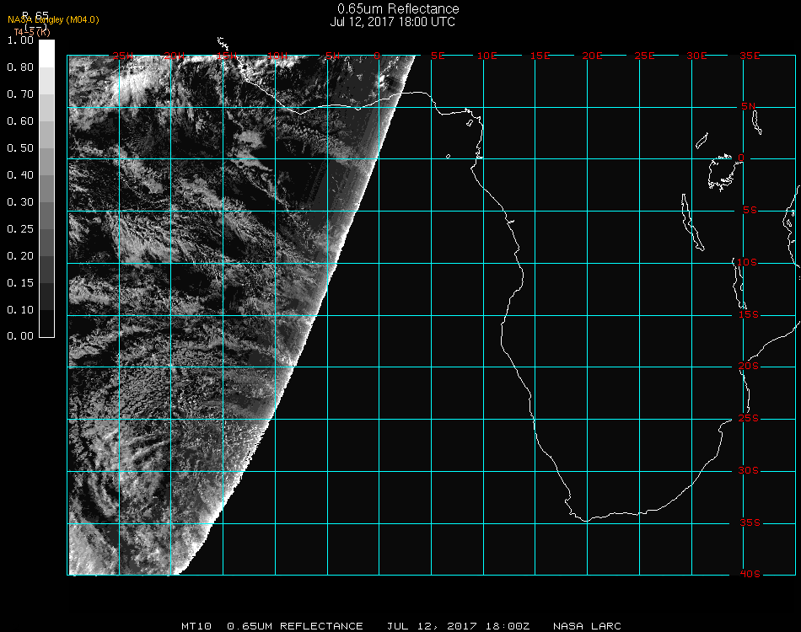Click the 25E longitude label
The image size is (801, 632).
[644, 56]
